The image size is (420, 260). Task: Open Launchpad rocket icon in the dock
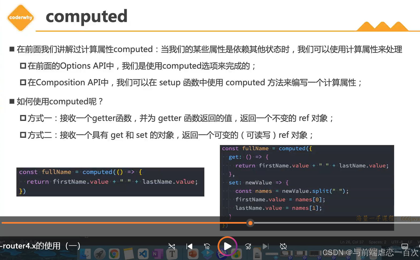[x=100, y=254]
